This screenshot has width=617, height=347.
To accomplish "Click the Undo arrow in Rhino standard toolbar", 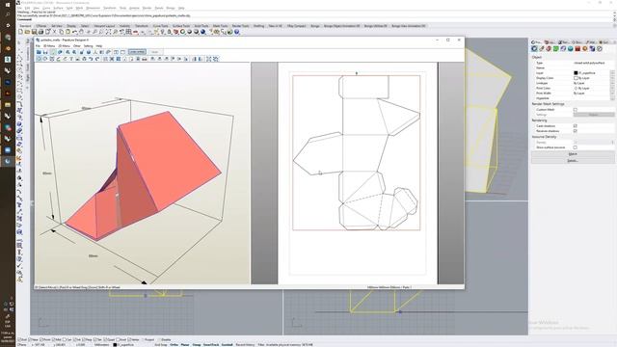I will 75,32.
